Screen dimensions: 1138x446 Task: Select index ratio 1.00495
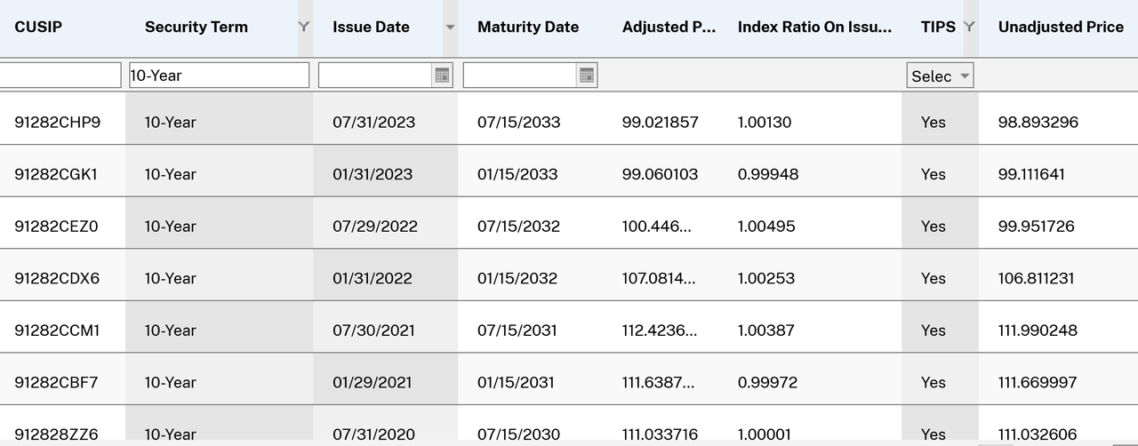766,226
